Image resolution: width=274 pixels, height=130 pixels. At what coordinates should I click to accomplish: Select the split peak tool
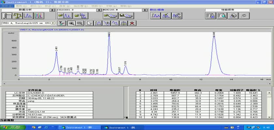click(123, 23)
